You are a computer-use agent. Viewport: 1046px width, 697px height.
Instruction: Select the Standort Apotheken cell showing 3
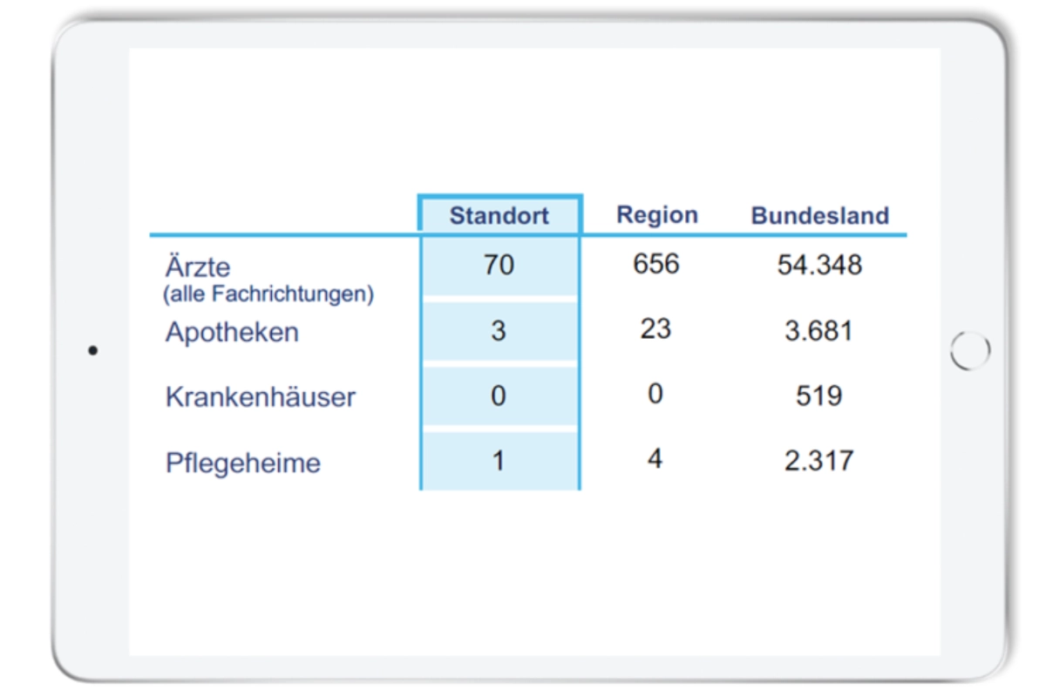(499, 331)
